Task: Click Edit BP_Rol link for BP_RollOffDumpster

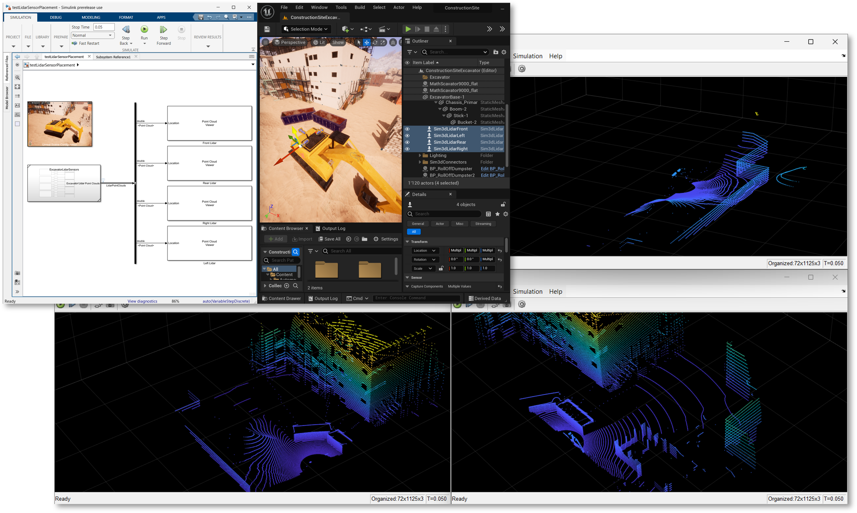Action: click(492, 169)
